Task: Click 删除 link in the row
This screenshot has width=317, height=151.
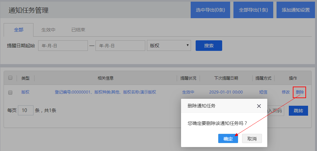Action: [x=299, y=92]
